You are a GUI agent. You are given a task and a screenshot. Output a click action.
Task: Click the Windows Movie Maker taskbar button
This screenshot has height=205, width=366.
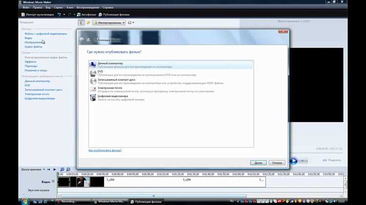pyautogui.click(x=109, y=202)
